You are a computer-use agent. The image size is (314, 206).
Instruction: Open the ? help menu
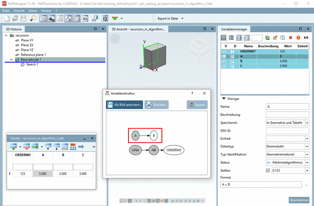[x=57, y=10]
